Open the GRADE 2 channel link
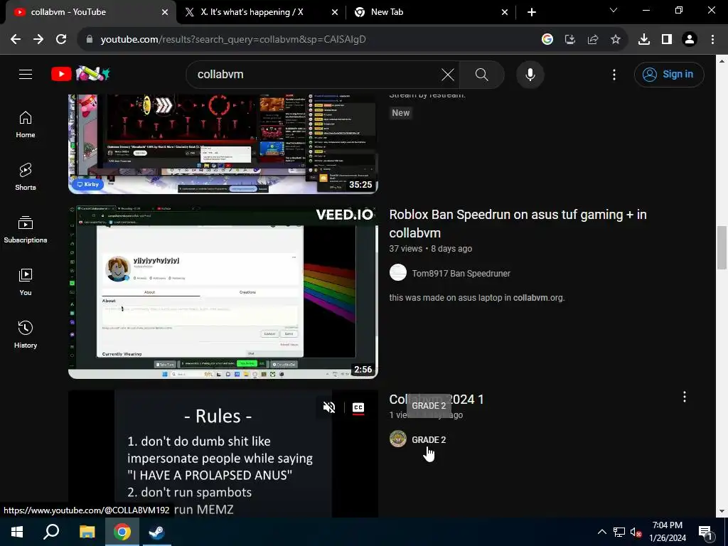 [429, 439]
